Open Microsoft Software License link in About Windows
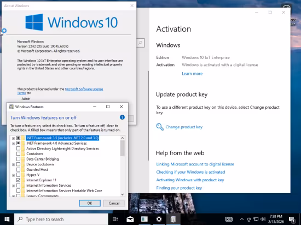The height and width of the screenshot is (225, 301). coord(84,89)
